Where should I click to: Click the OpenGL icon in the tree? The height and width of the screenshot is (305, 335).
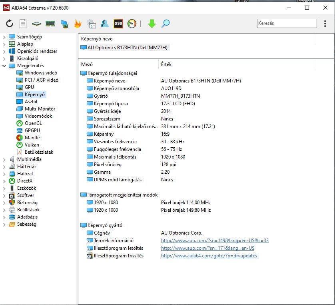click(x=20, y=123)
